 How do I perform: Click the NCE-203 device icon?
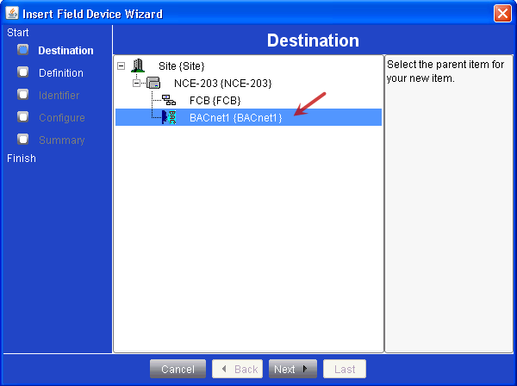pos(153,83)
